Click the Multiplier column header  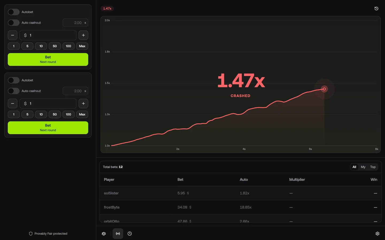click(x=297, y=179)
